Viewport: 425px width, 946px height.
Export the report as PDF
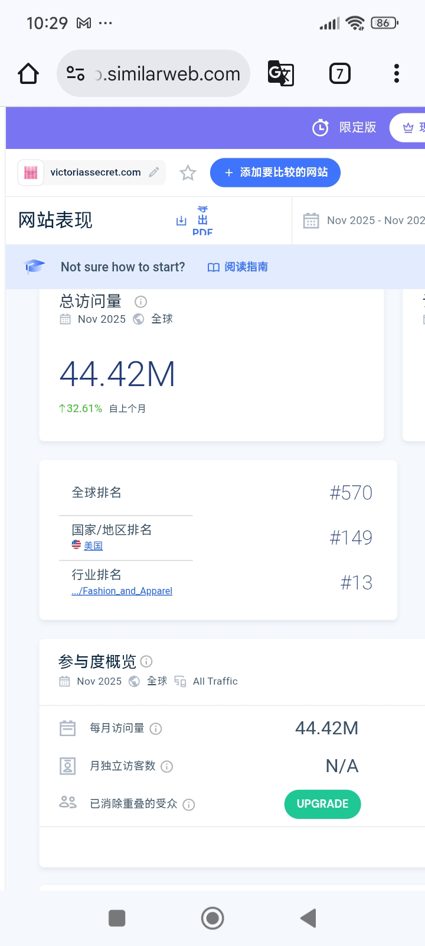click(x=195, y=221)
